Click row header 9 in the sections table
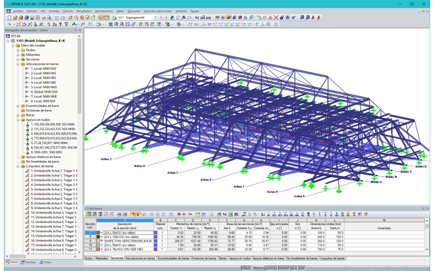This screenshot has height=271, width=434. [x=90, y=241]
